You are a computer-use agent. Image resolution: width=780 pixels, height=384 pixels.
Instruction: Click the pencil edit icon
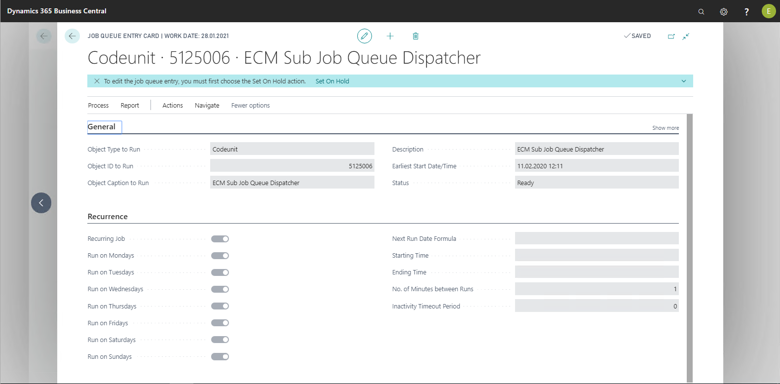(364, 36)
